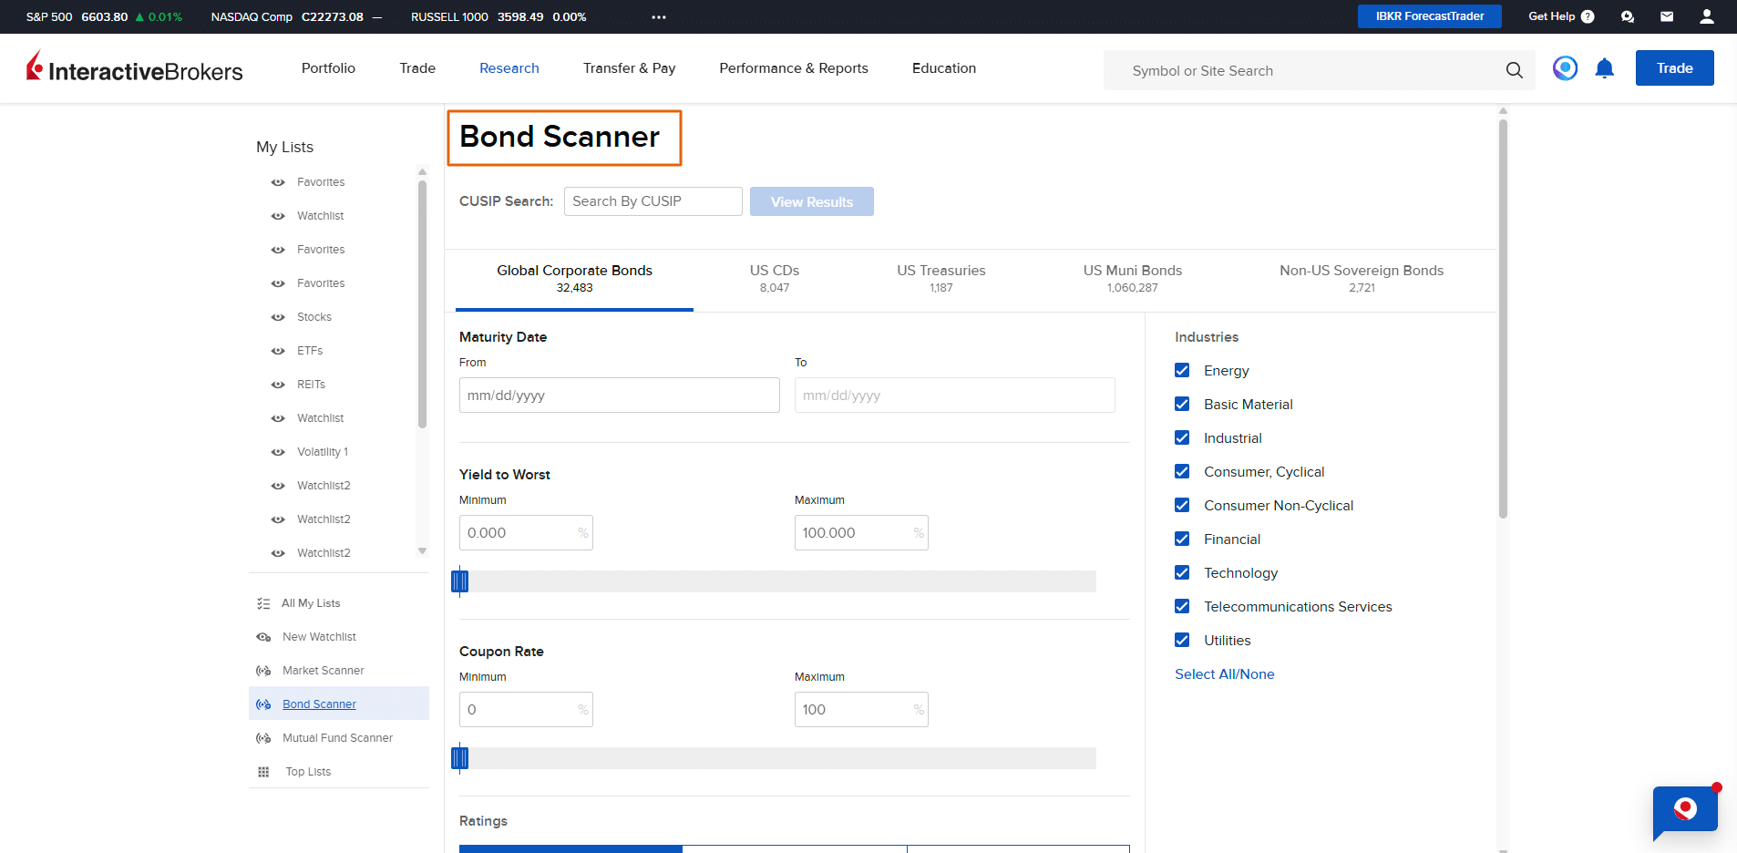Screen dimensions: 1737x853
Task: Open the user account profile icon
Action: point(1706,16)
